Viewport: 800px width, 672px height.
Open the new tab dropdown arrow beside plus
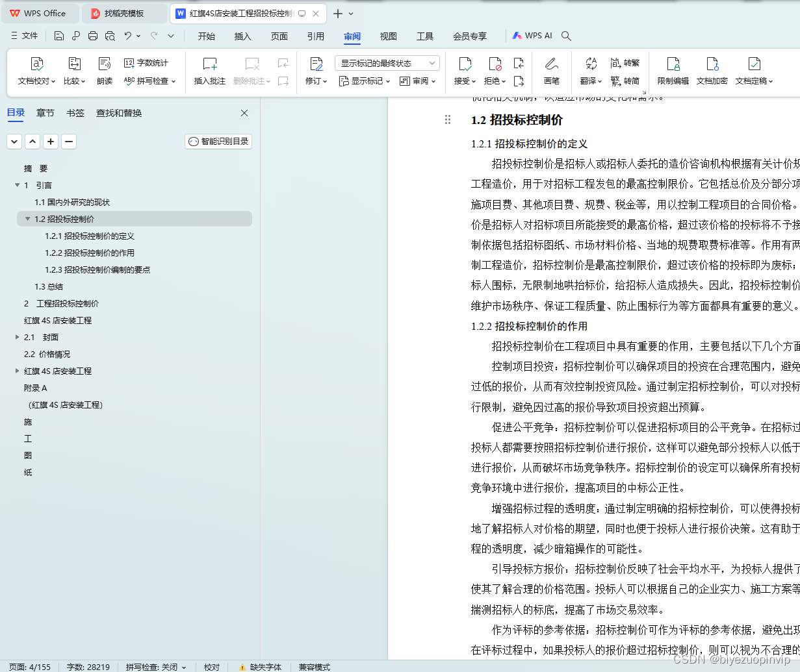352,14
